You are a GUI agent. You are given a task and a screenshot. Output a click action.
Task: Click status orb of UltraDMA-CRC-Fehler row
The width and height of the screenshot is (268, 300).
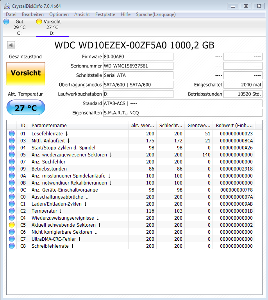pos(12,239)
